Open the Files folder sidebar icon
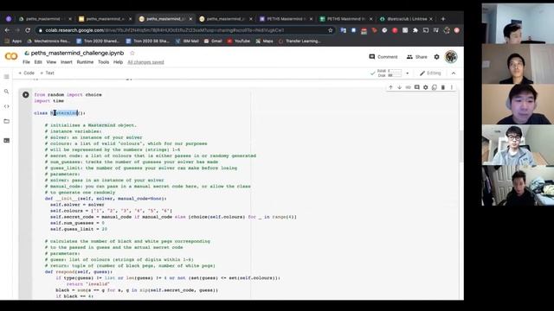The image size is (554, 311). [6, 121]
